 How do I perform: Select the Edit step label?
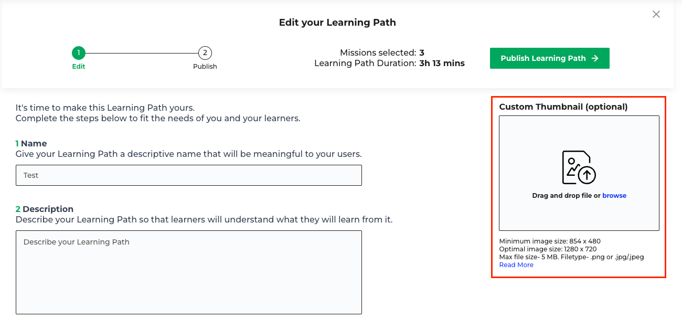coord(79,67)
